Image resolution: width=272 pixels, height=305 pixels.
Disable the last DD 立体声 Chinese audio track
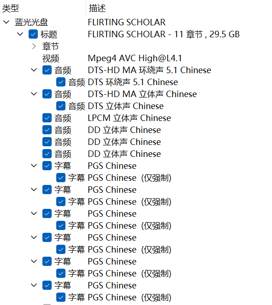point(47,154)
